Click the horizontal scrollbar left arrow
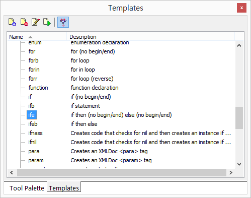251x198 pixels. point(12,172)
